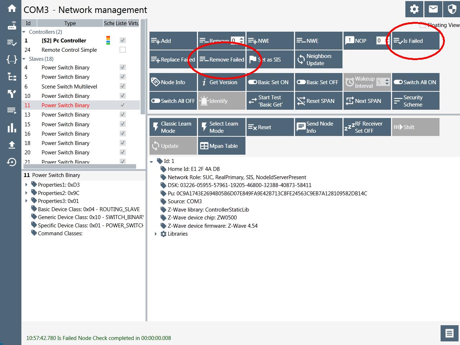Screen dimensions: 460x345
Task: Click Replace Failed button
Action: point(173,59)
